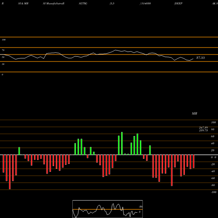Click the -20 label on MR axis
The image size is (218, 218).
pyautogui.click(x=213, y=164)
